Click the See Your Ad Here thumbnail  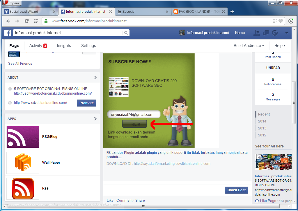tap(273, 162)
